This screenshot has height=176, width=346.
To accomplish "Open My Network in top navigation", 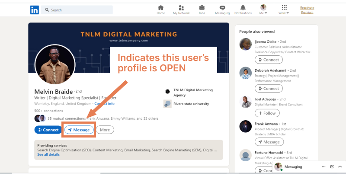I will coord(181,10).
